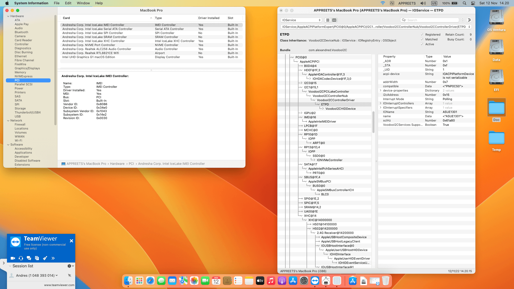This screenshot has height=289, width=514.
Task: Collapse the TeamViewer side tab arrow
Action: [3, 263]
